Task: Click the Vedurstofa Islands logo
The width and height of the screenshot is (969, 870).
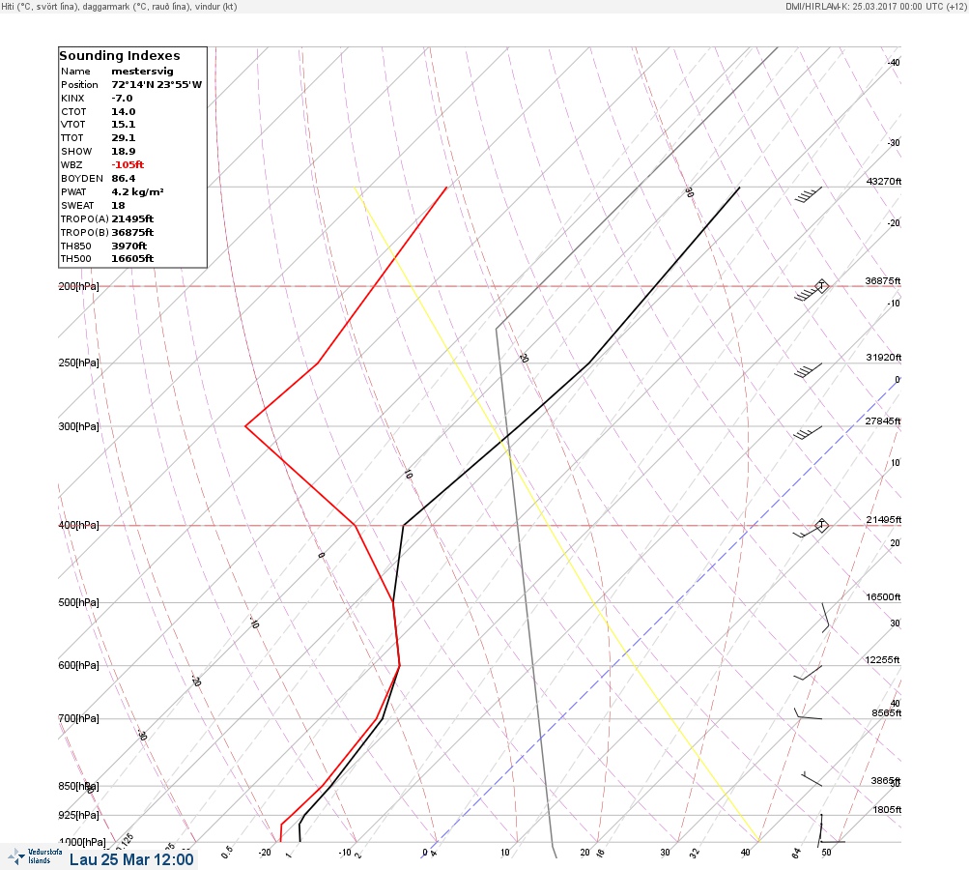Action: pyautogui.click(x=35, y=856)
